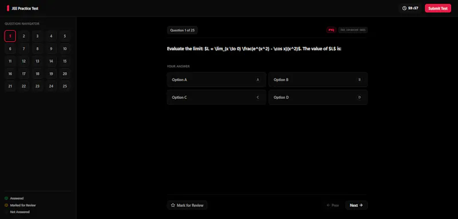Screen dimensions: 458x219
Task: Select question 7 in the navigator
Action: (23, 49)
